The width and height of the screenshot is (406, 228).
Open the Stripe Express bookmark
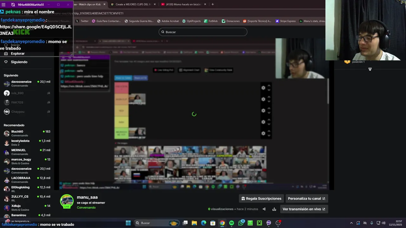coord(285,21)
